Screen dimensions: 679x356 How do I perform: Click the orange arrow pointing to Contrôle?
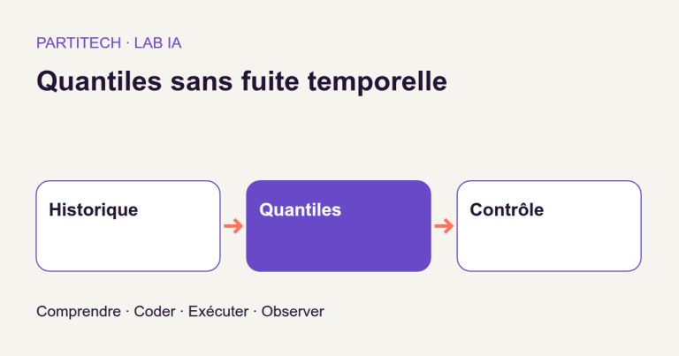coord(444,226)
